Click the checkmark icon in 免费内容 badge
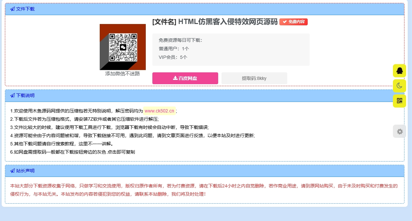412x221 pixels. pos(285,22)
